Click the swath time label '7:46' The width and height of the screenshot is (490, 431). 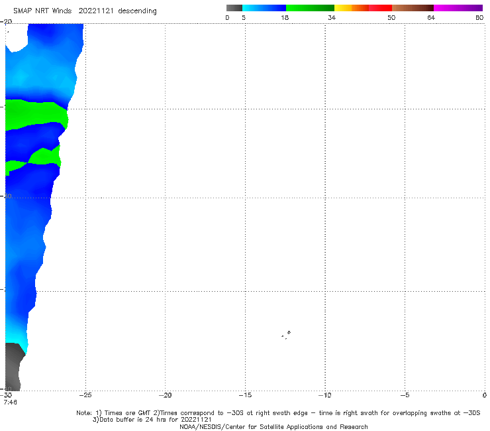tap(11, 402)
